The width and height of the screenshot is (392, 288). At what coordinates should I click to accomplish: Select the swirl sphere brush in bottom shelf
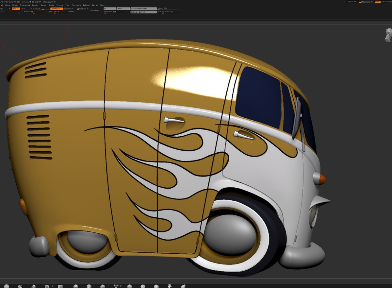(75, 286)
